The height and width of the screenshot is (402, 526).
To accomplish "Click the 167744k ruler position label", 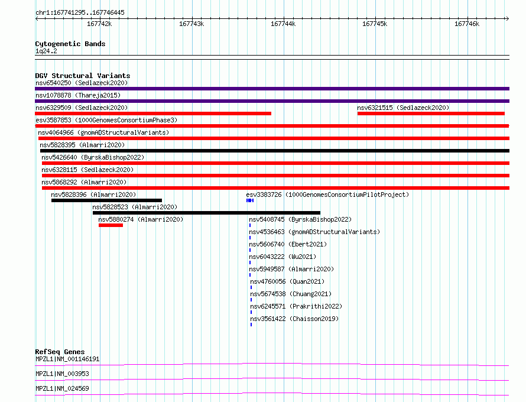I will [283, 24].
